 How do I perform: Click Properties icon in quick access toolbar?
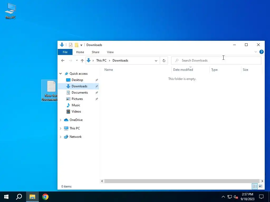pos(71,45)
